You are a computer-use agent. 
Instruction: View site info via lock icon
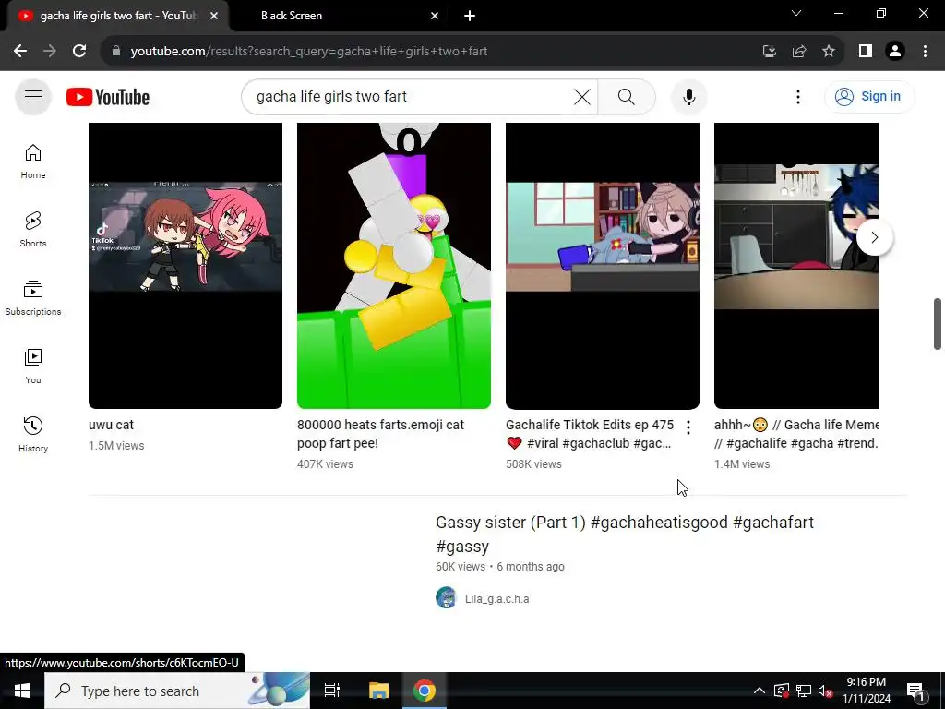click(116, 52)
